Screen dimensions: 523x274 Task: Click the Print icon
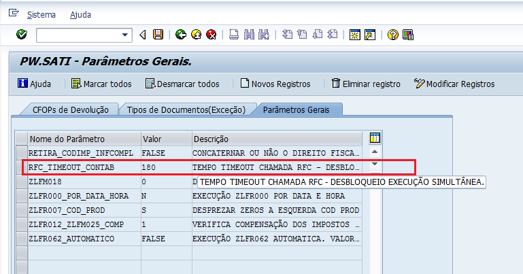(234, 35)
